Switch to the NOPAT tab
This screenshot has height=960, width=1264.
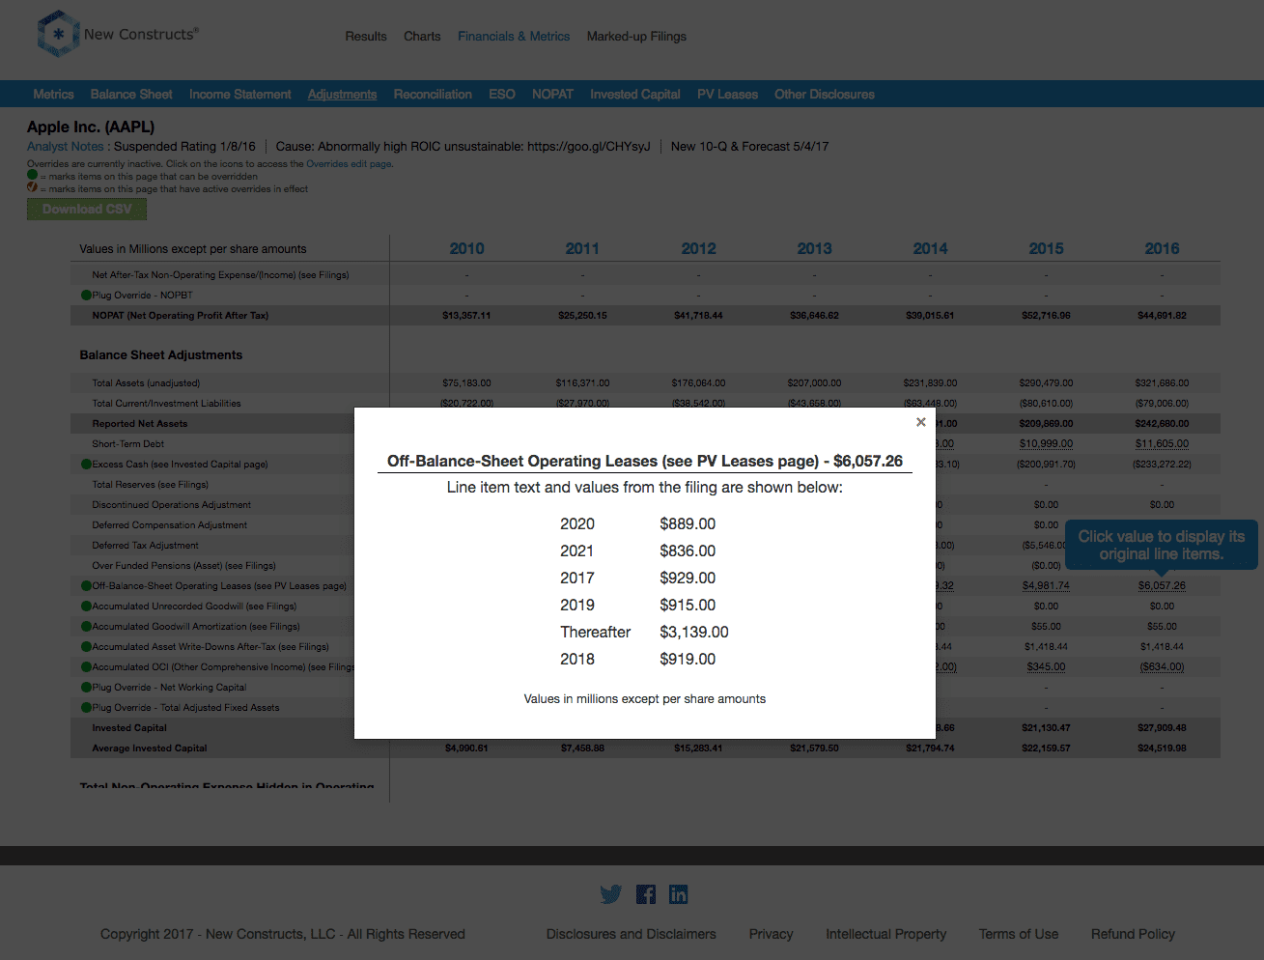(552, 95)
